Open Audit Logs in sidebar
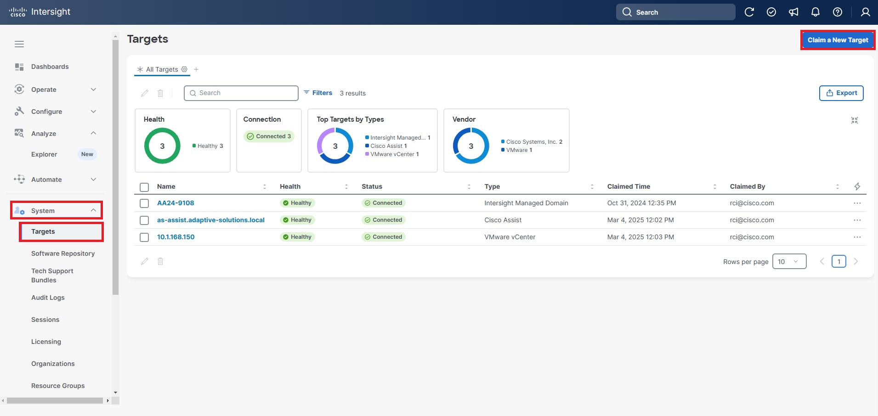The image size is (878, 416). 48,298
